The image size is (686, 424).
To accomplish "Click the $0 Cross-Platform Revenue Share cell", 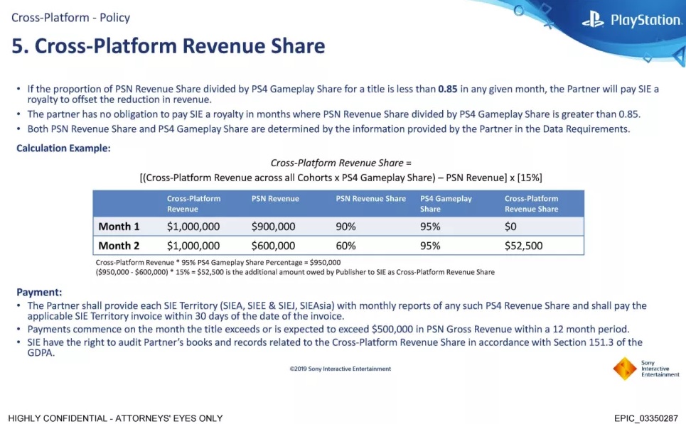I will pos(510,227).
